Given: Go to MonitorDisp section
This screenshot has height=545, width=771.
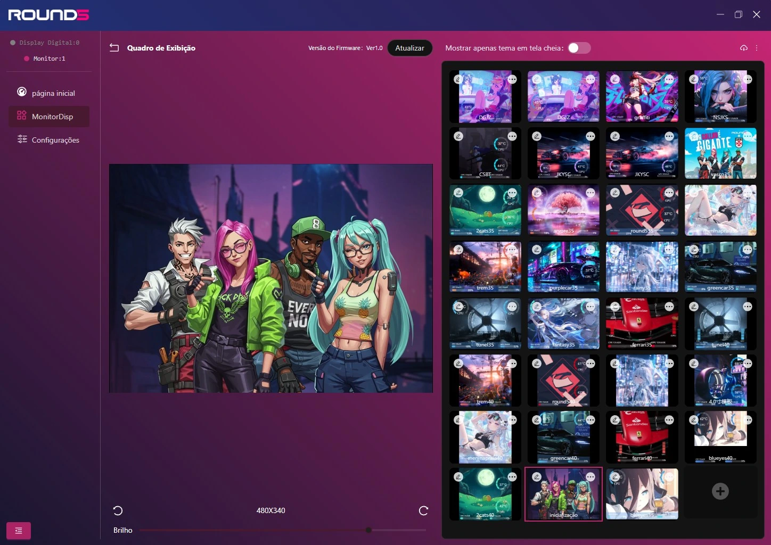Looking at the screenshot, I should pos(52,117).
